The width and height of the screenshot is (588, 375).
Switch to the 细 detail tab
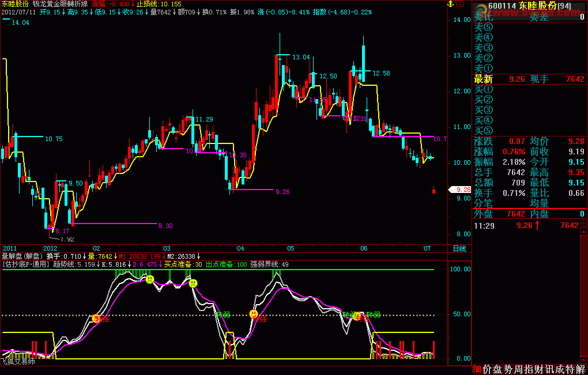pos(477,369)
